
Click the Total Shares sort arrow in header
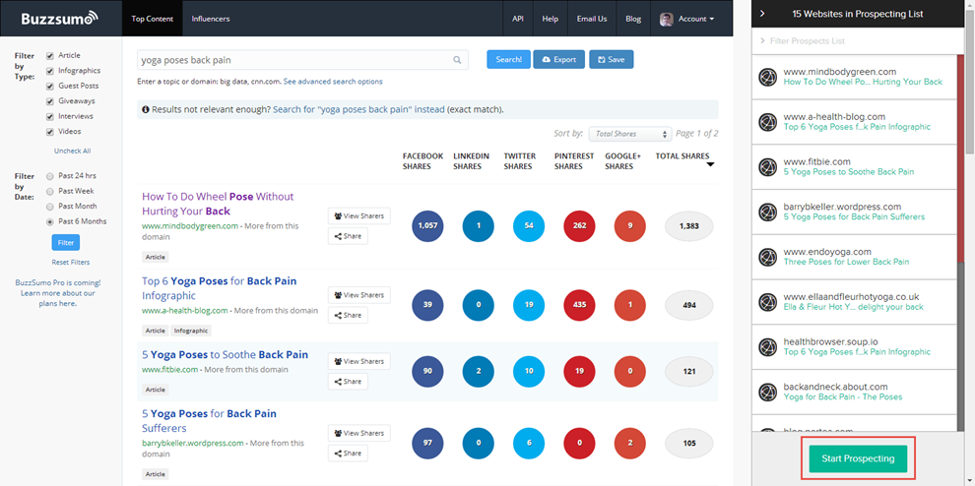tap(710, 164)
